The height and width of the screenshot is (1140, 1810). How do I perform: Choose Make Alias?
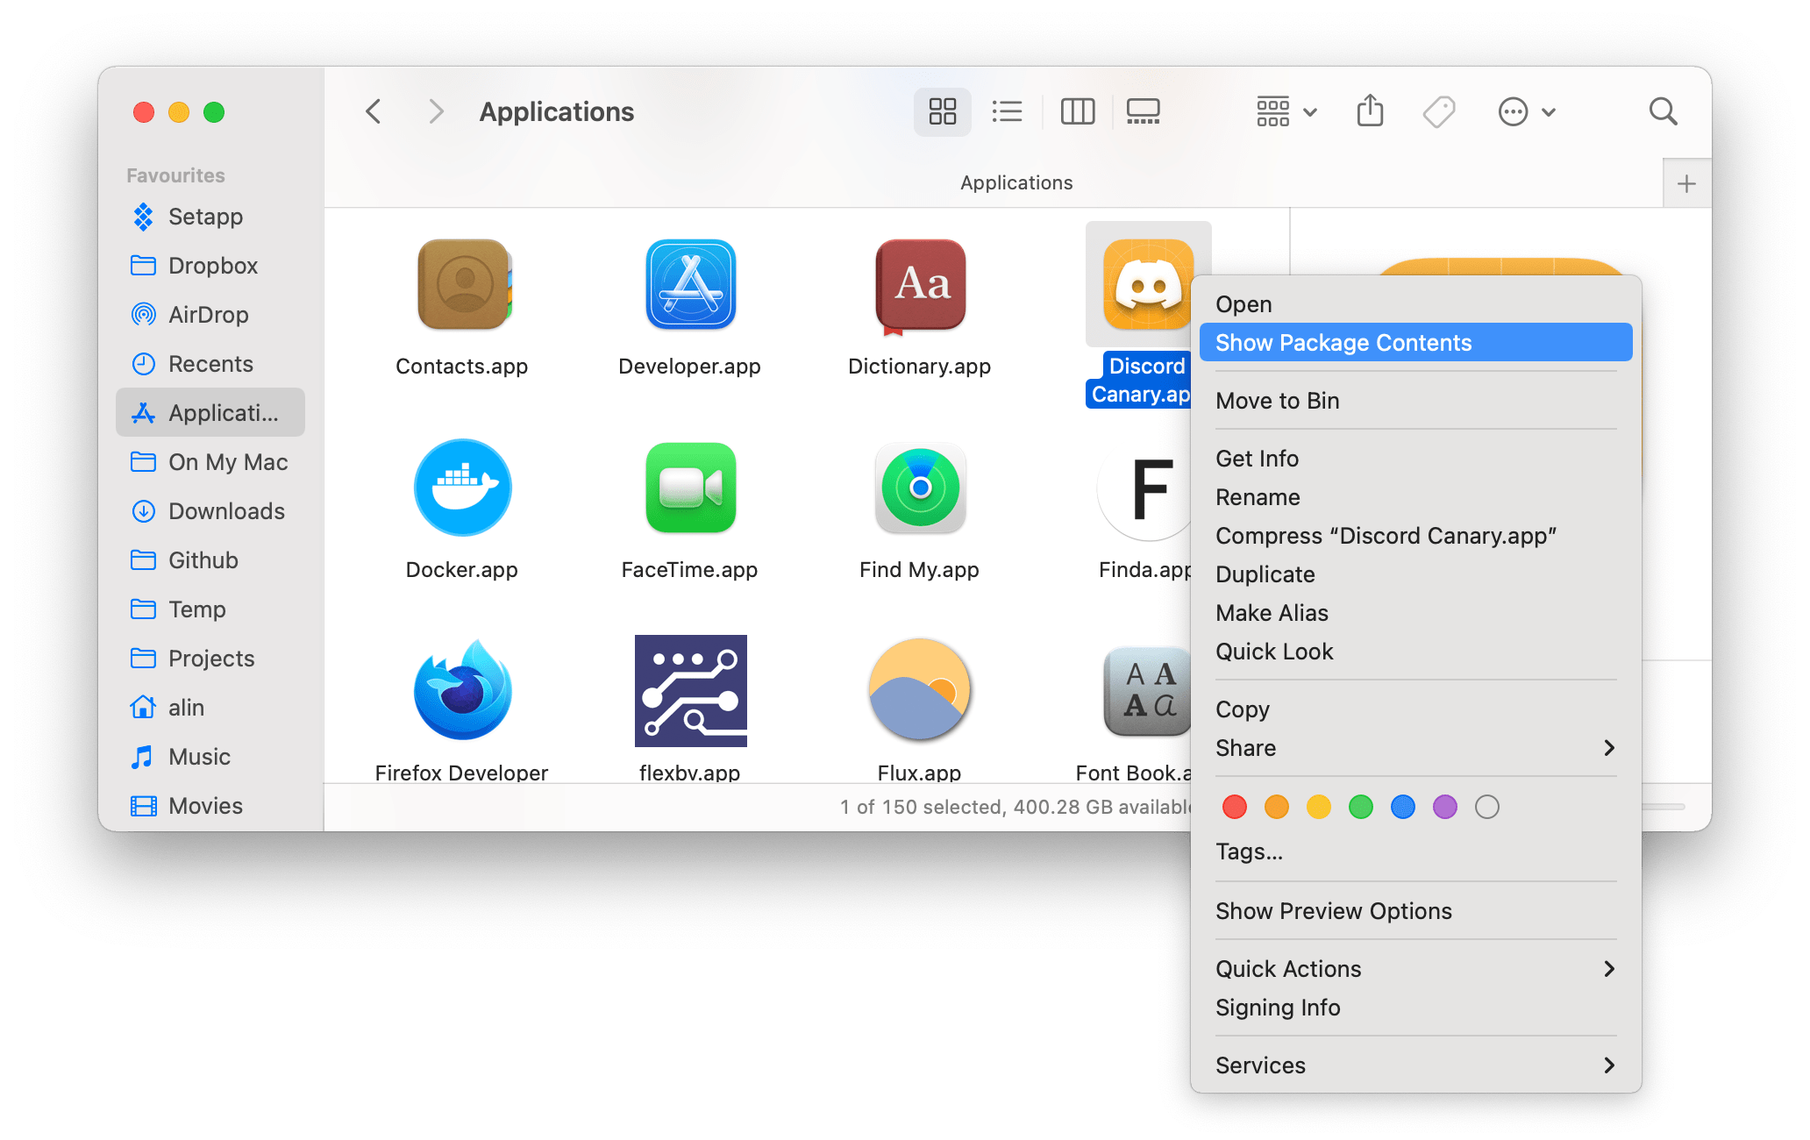pos(1415,613)
